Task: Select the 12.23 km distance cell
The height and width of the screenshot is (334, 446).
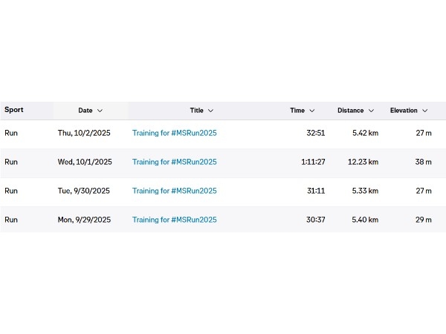Action: [362, 162]
